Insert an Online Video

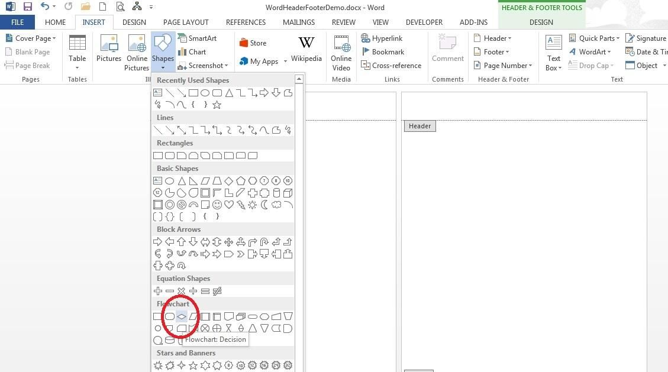tap(341, 51)
